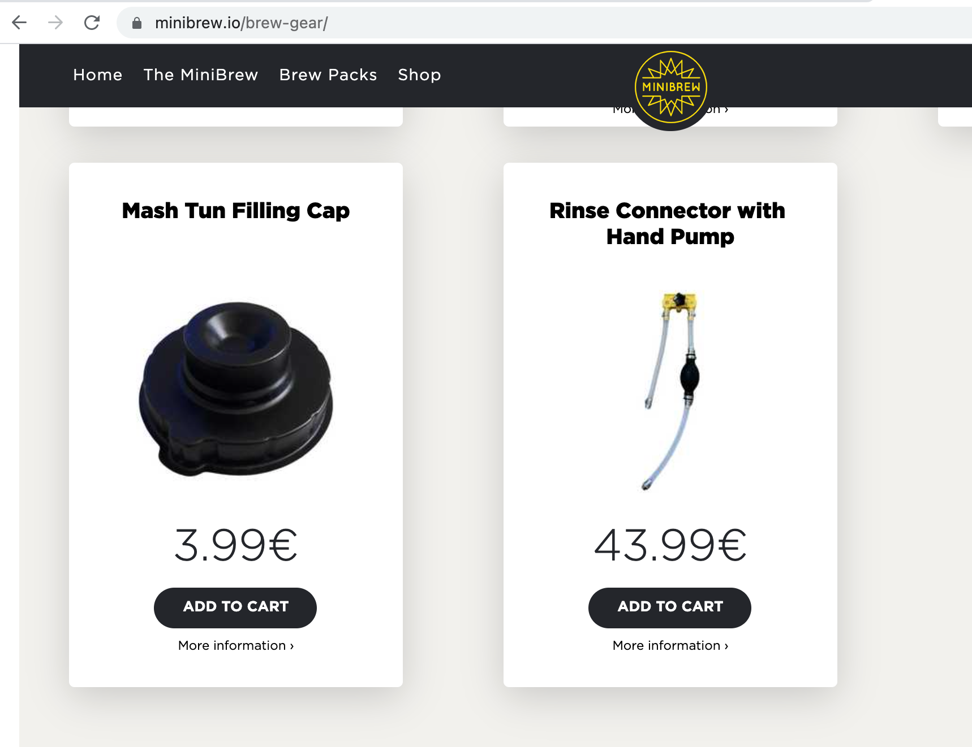This screenshot has width=972, height=747.
Task: Click the Mash Tun Filling Cap title
Action: [236, 211]
